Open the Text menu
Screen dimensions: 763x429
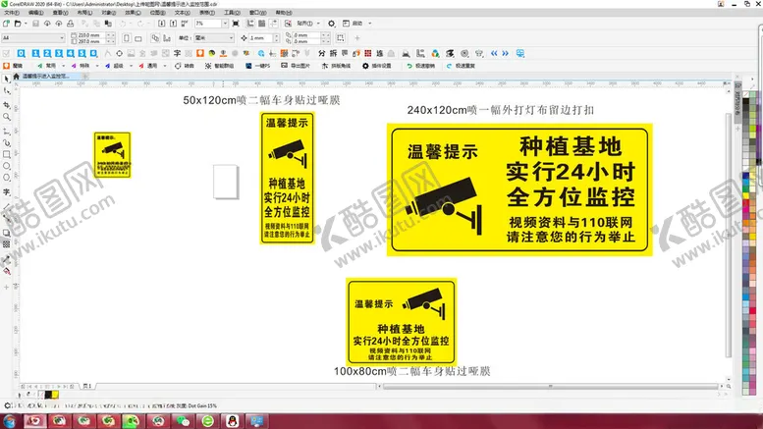click(x=183, y=13)
